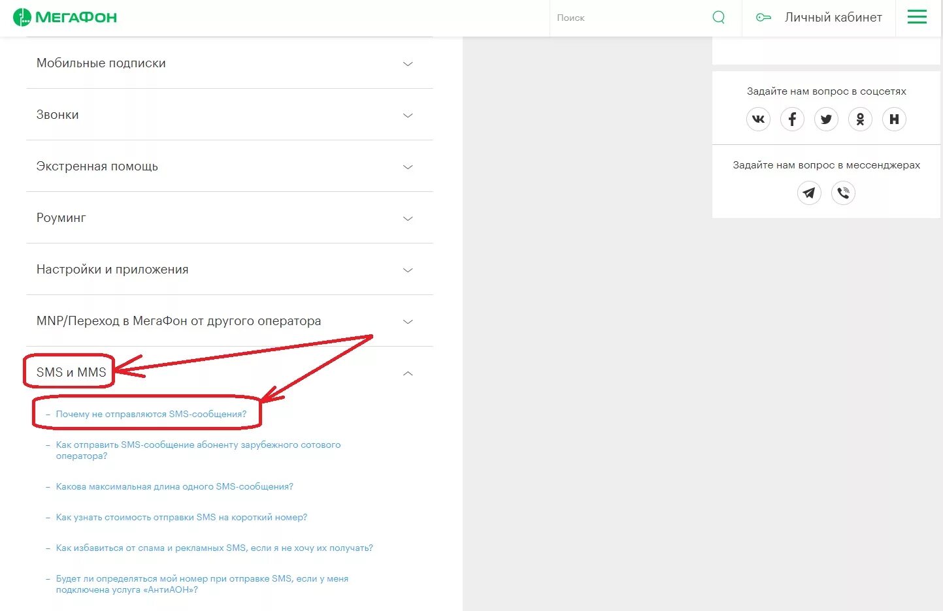Collapse the SMS и MMS chevron

(x=408, y=373)
